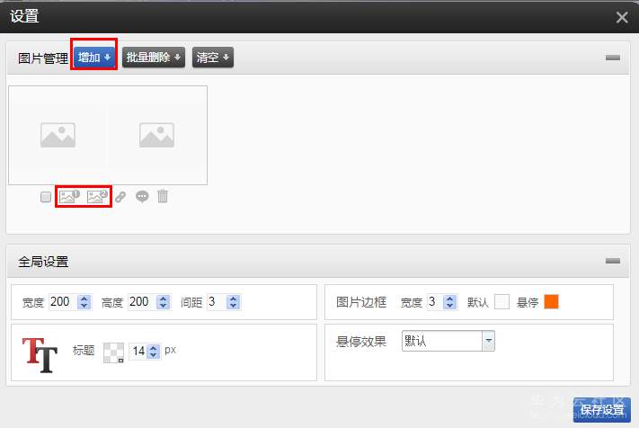The image size is (639, 428).
Task: Adjust the 间距 stepper arrows
Action: point(234,302)
